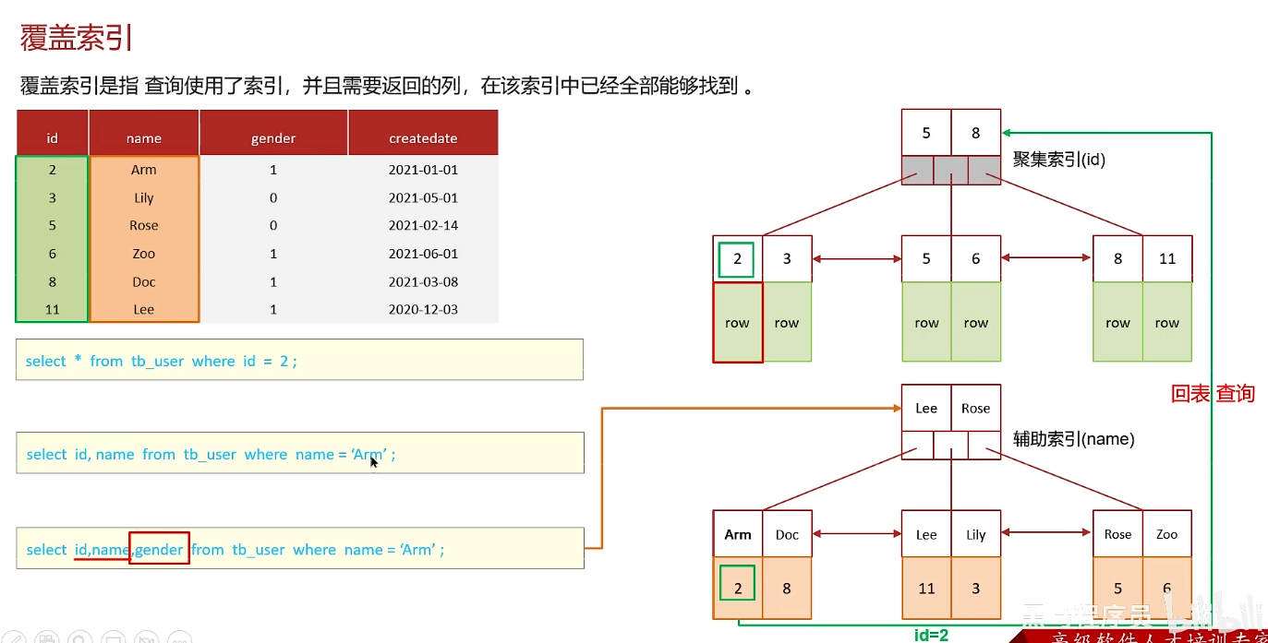Click leaf key Lily in secondary index
Image resolution: width=1268 pixels, height=643 pixels.
pos(975,534)
